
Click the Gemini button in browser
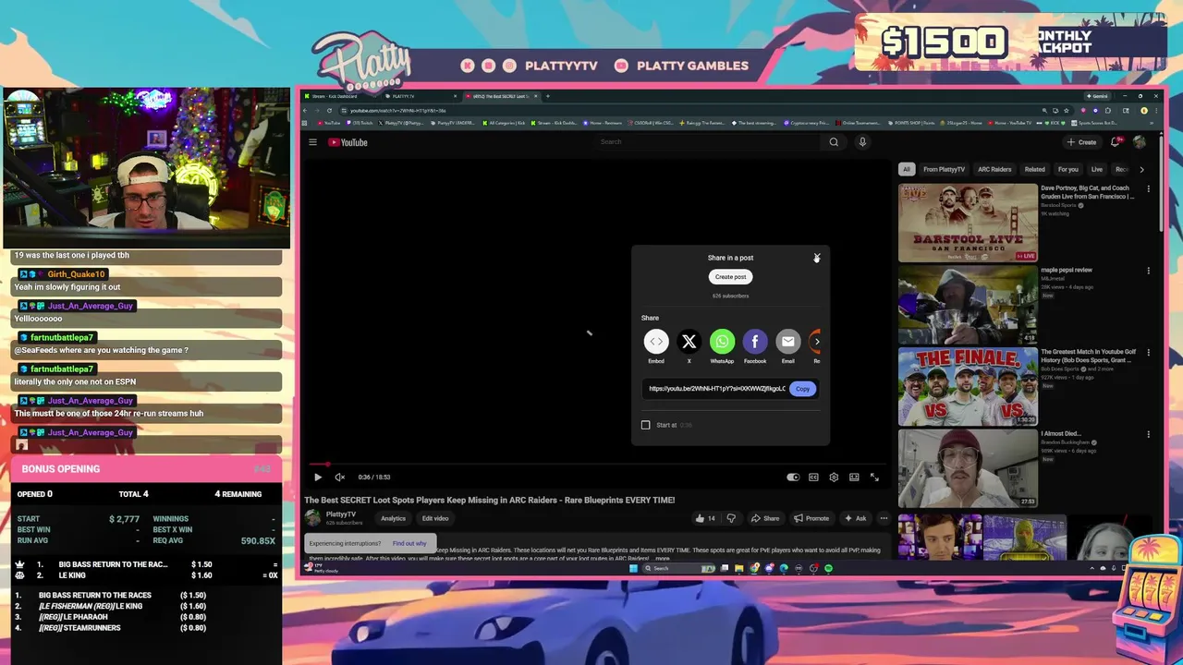pos(1097,96)
